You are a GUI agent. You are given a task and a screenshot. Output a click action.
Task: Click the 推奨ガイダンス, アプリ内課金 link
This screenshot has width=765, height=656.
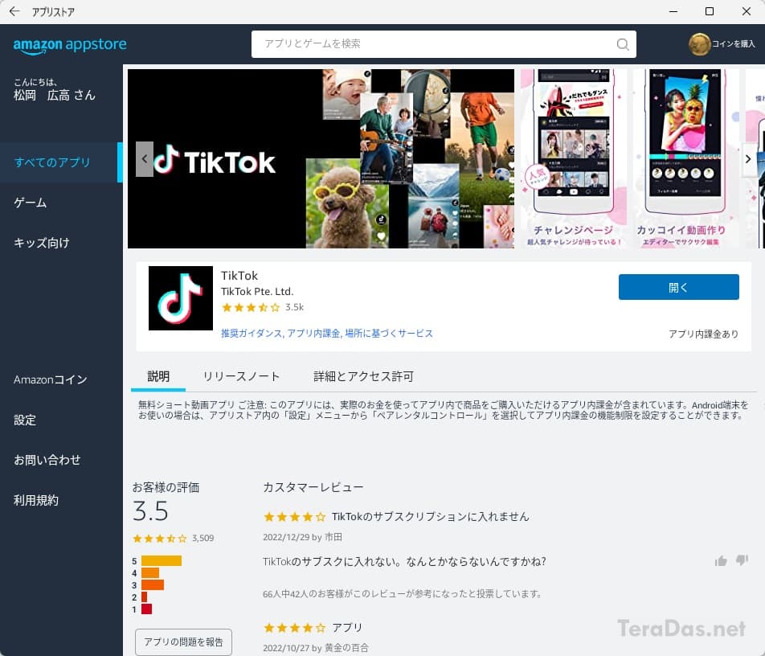coord(327,334)
